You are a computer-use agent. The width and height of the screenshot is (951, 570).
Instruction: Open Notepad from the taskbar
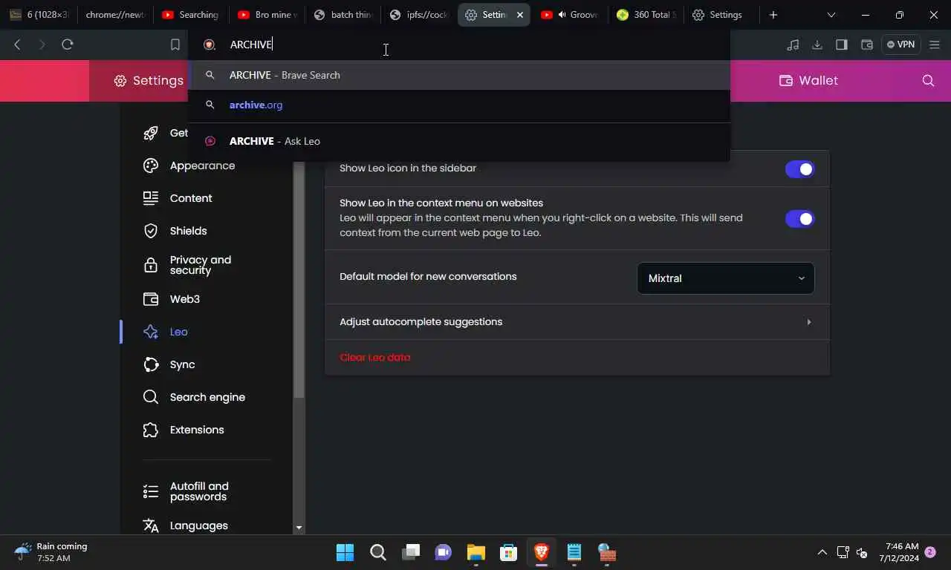tap(574, 552)
